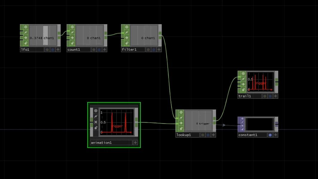Toggle the blue display flag on lookup1
This screenshot has height=179, width=318.
208,135
